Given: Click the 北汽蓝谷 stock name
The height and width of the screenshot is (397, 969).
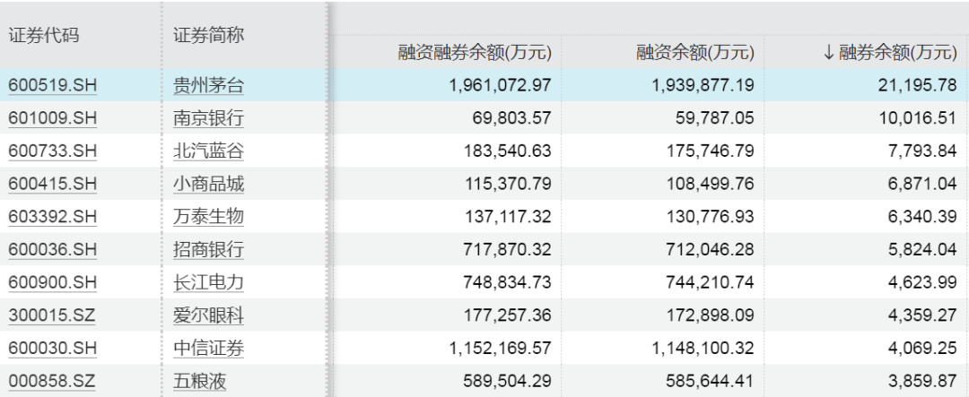Looking at the screenshot, I should click(208, 151).
